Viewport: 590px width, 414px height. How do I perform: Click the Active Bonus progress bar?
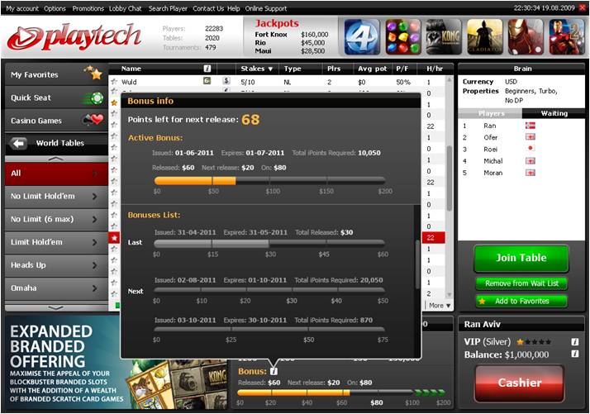[269, 181]
